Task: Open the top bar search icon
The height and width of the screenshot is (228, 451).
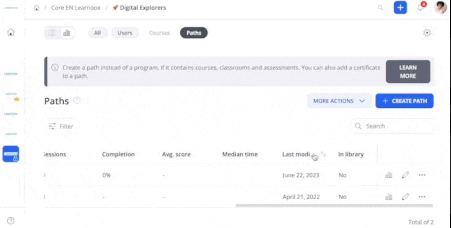Action: pos(380,8)
